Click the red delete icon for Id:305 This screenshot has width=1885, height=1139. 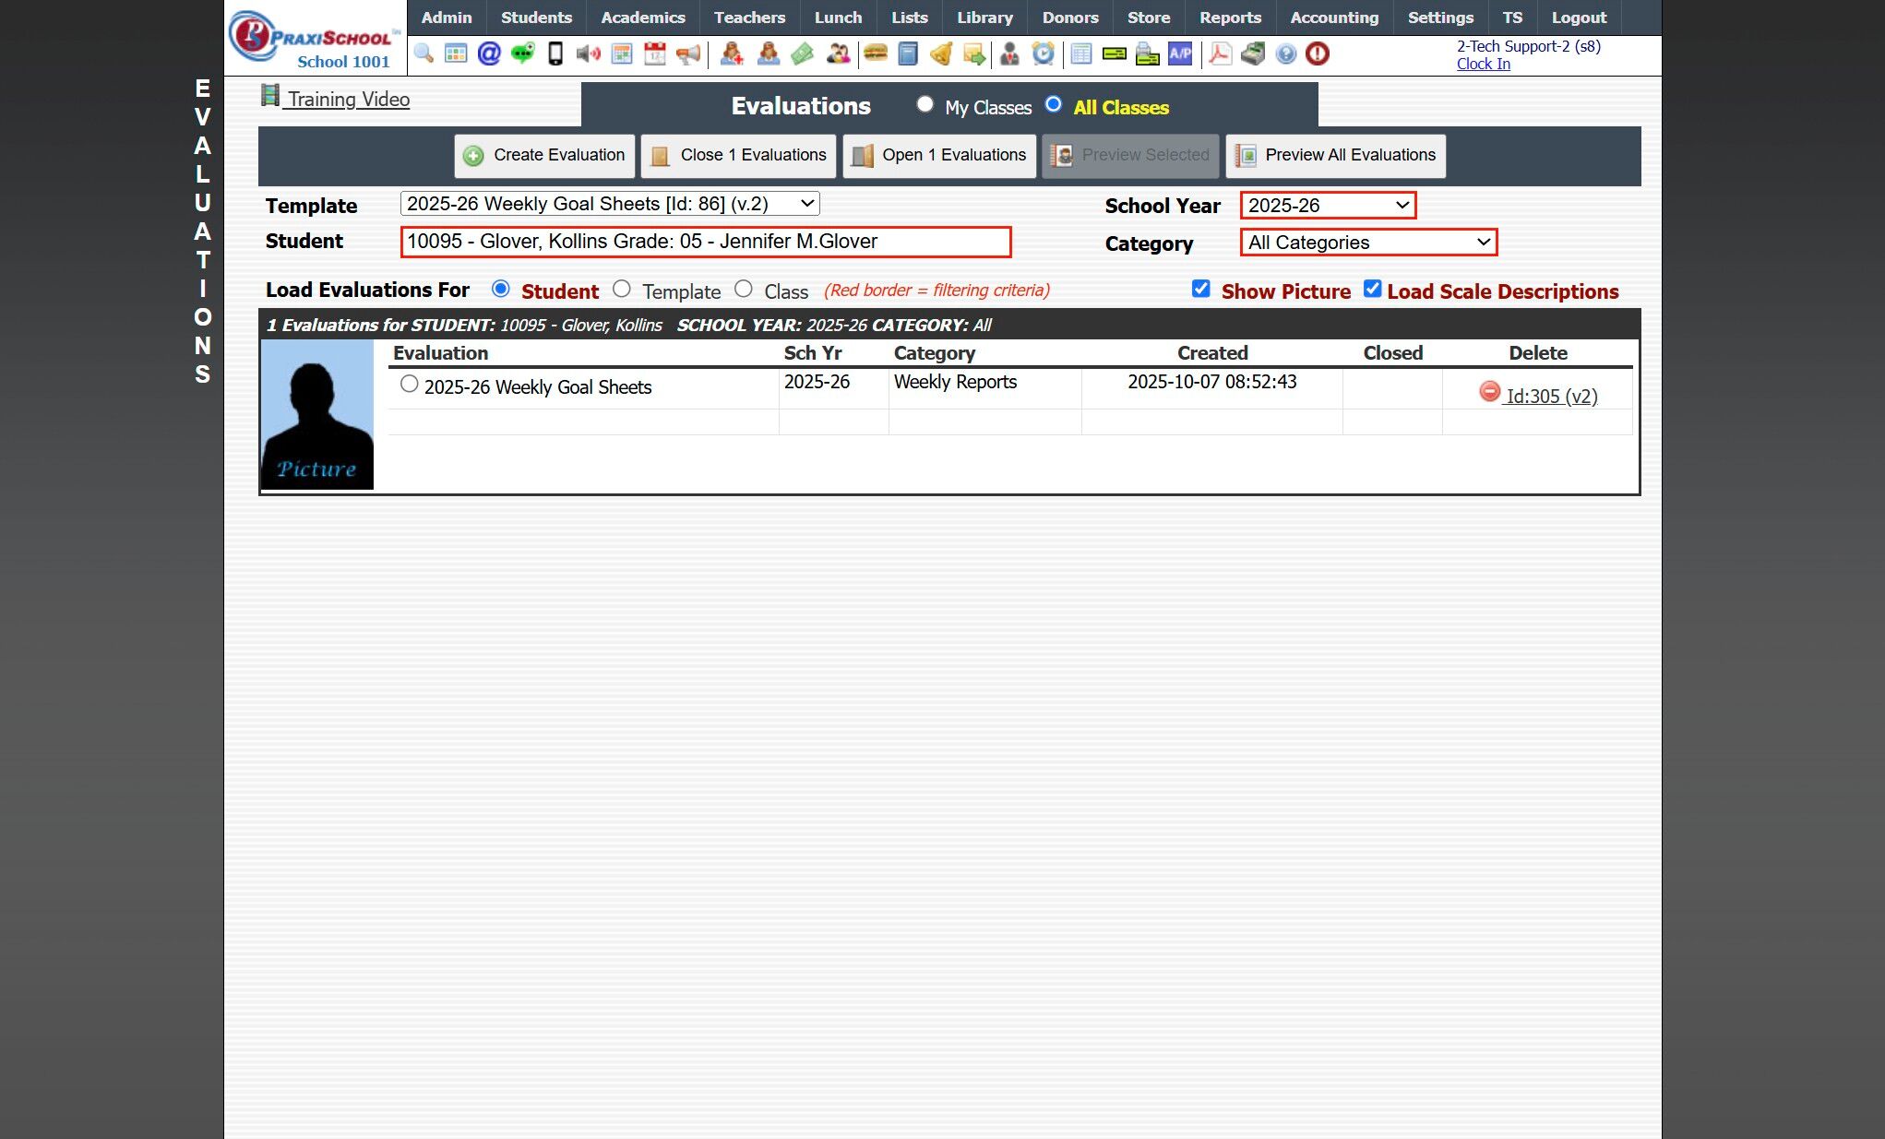coord(1489,392)
